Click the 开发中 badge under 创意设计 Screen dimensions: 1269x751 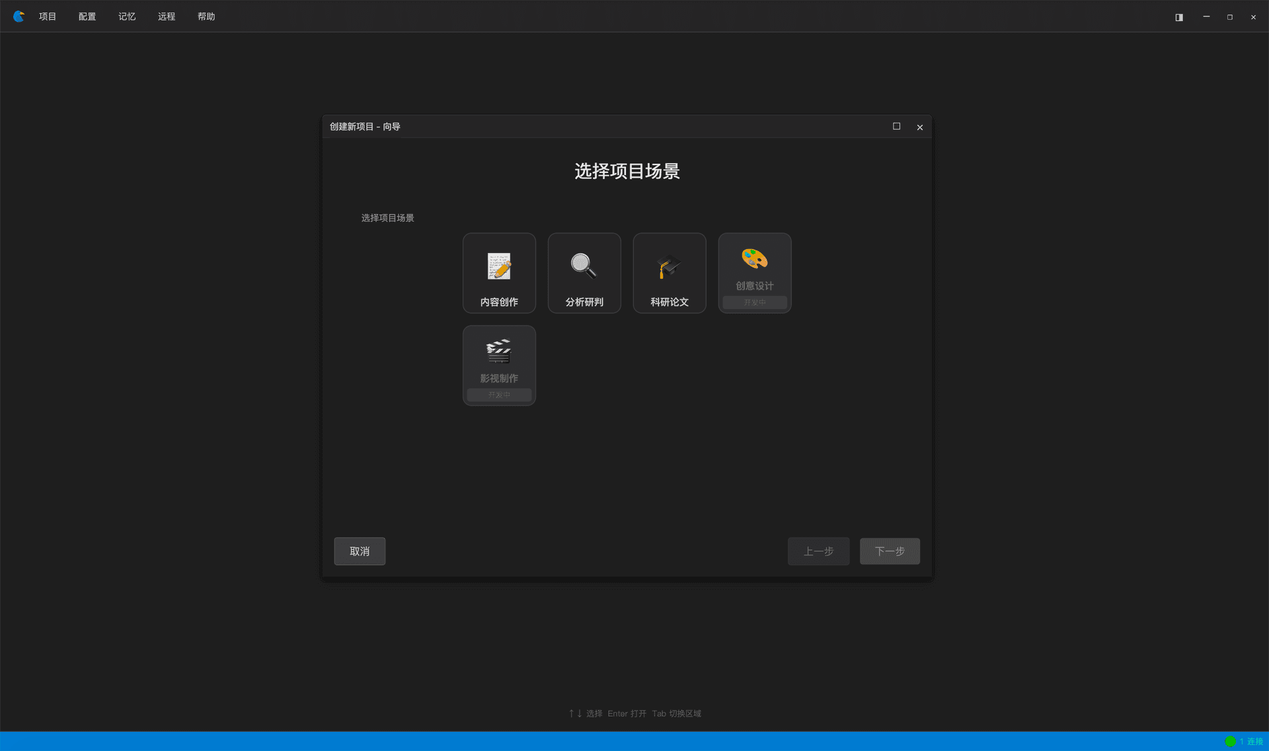(754, 302)
